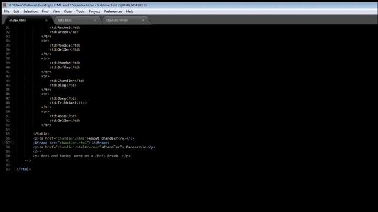Click the "Chandler's Career" anchor text in code

click(x=121, y=147)
